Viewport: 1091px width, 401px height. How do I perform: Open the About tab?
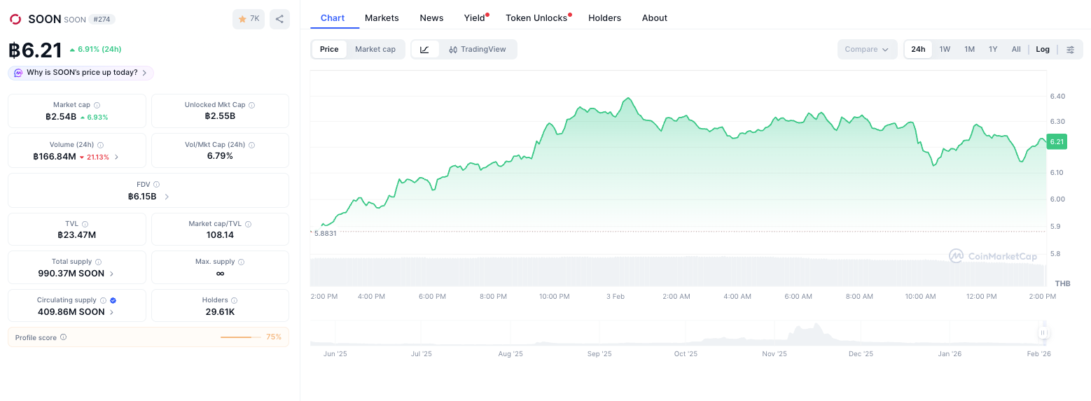(655, 17)
